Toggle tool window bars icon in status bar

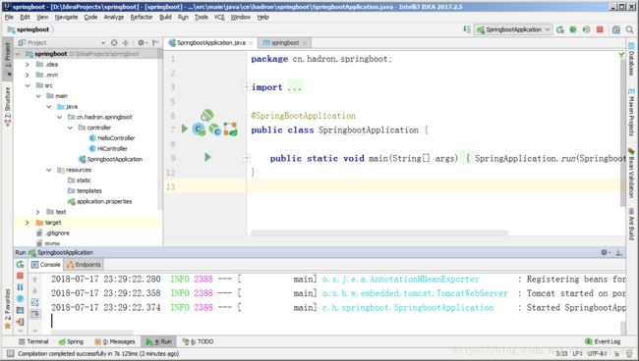click(10, 354)
